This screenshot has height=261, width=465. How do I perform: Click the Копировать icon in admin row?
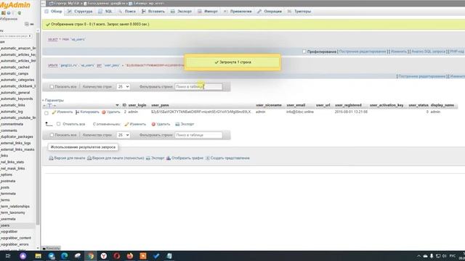pyautogui.click(x=77, y=112)
